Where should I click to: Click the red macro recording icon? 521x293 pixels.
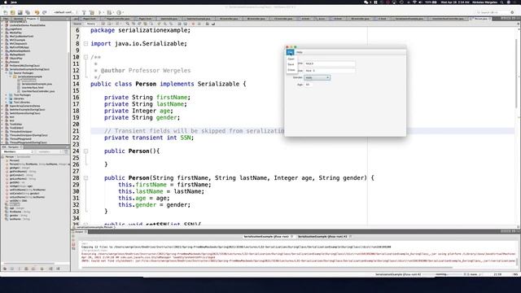click(x=193, y=24)
